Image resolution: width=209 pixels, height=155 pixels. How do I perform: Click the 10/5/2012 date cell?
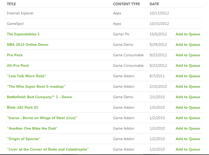coord(158,34)
